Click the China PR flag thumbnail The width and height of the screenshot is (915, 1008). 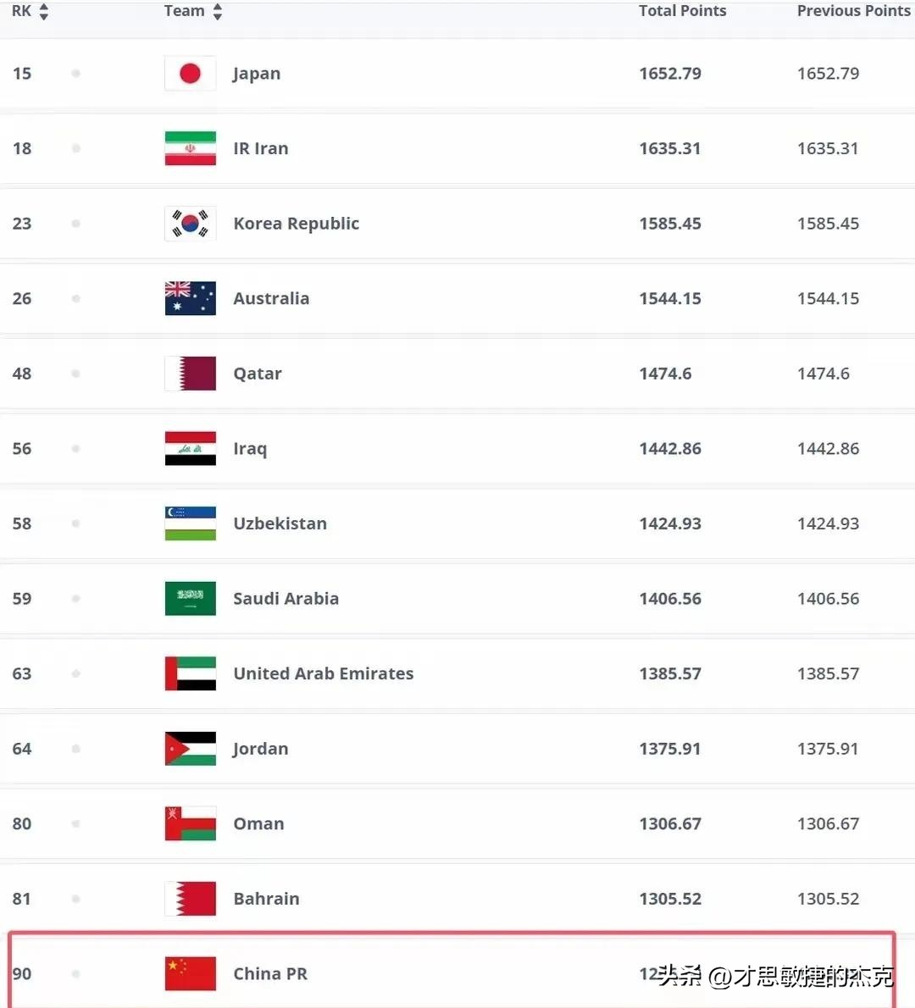tap(190, 973)
